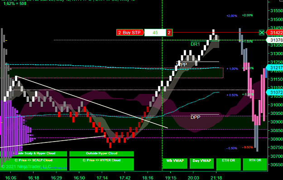Image resolution: width=283 pixels, height=180 pixels.
Task: Toggle C: Price <> SCALP Cloud button
Action: click(34, 164)
